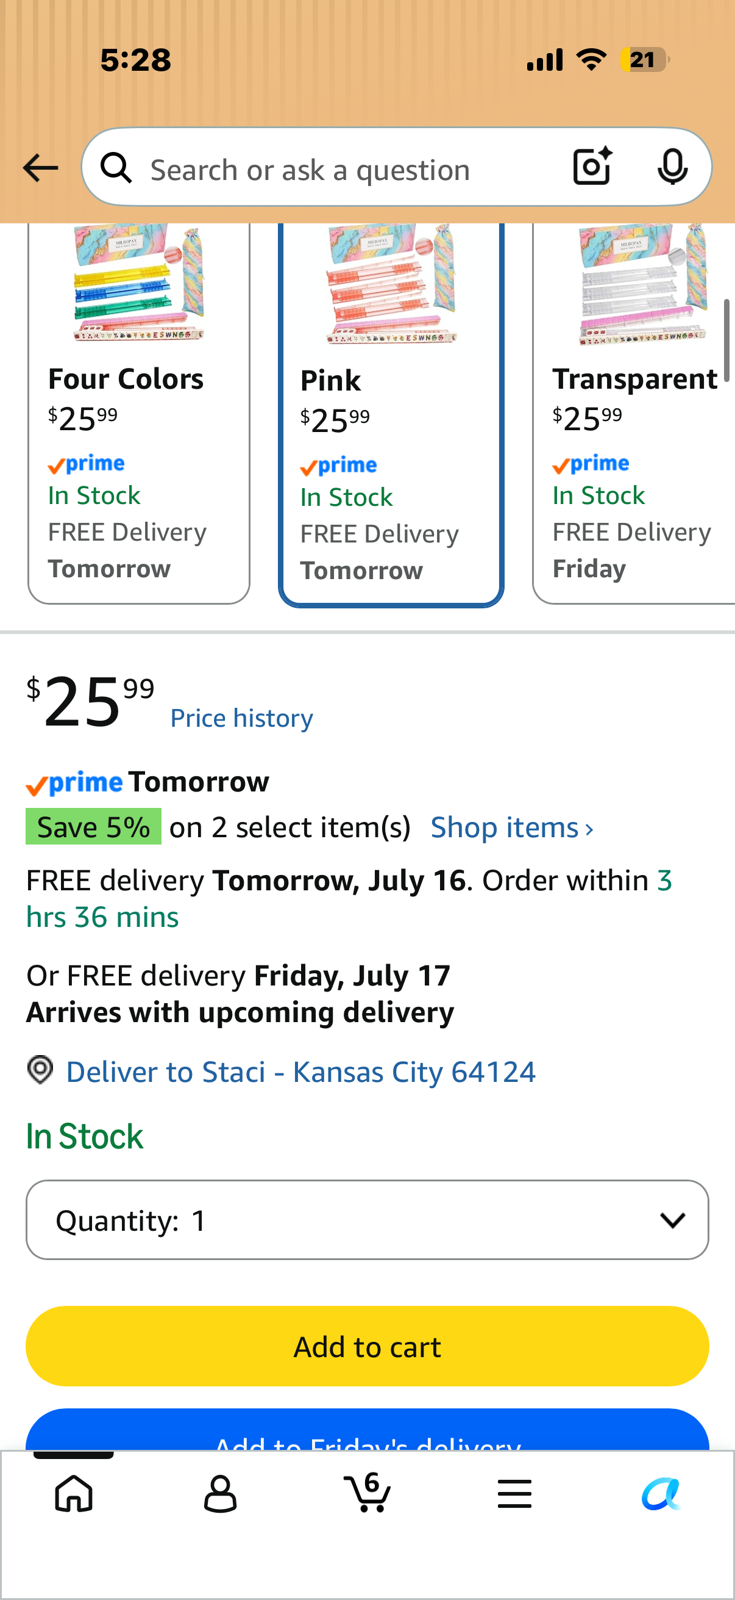
Task: Tap the back arrow icon
Action: pos(40,168)
